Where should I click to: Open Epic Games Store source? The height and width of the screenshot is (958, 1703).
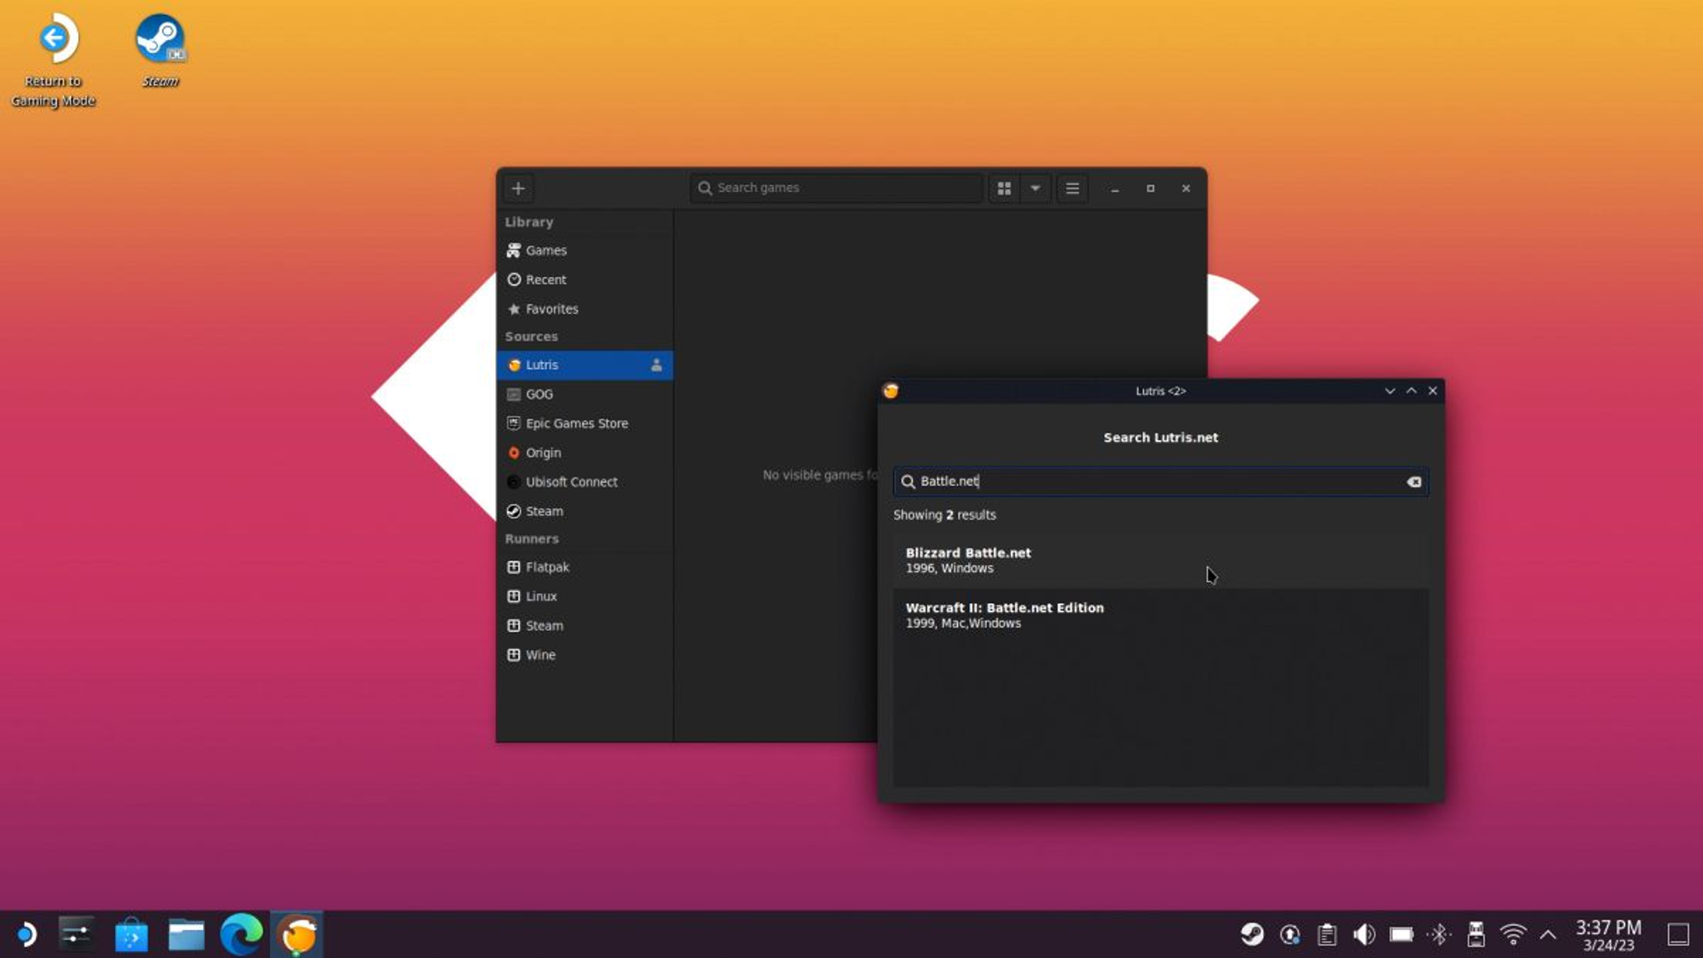coord(577,422)
